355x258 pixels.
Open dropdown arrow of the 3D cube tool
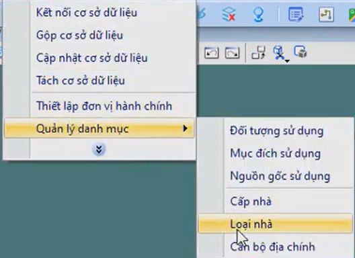tap(287, 61)
